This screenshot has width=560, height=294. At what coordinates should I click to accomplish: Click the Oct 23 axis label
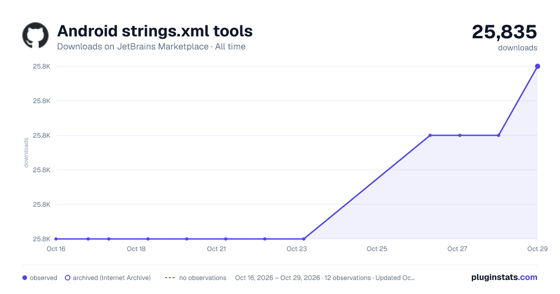(x=297, y=249)
